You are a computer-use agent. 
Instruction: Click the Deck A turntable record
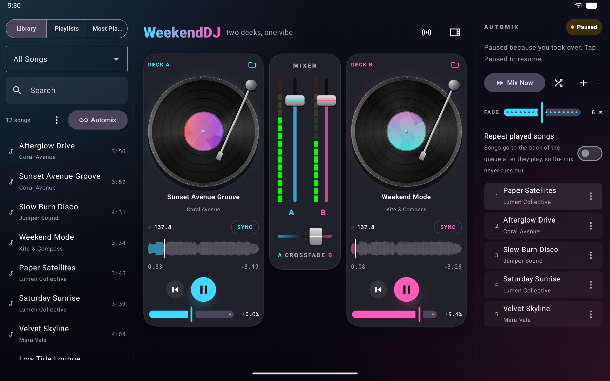tap(203, 131)
